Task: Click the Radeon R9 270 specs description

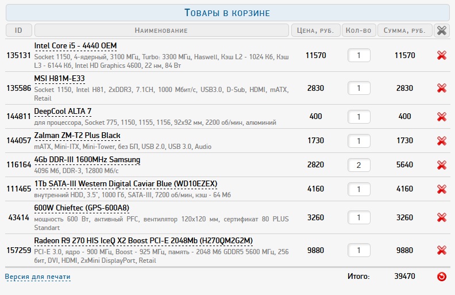Action: point(161,256)
